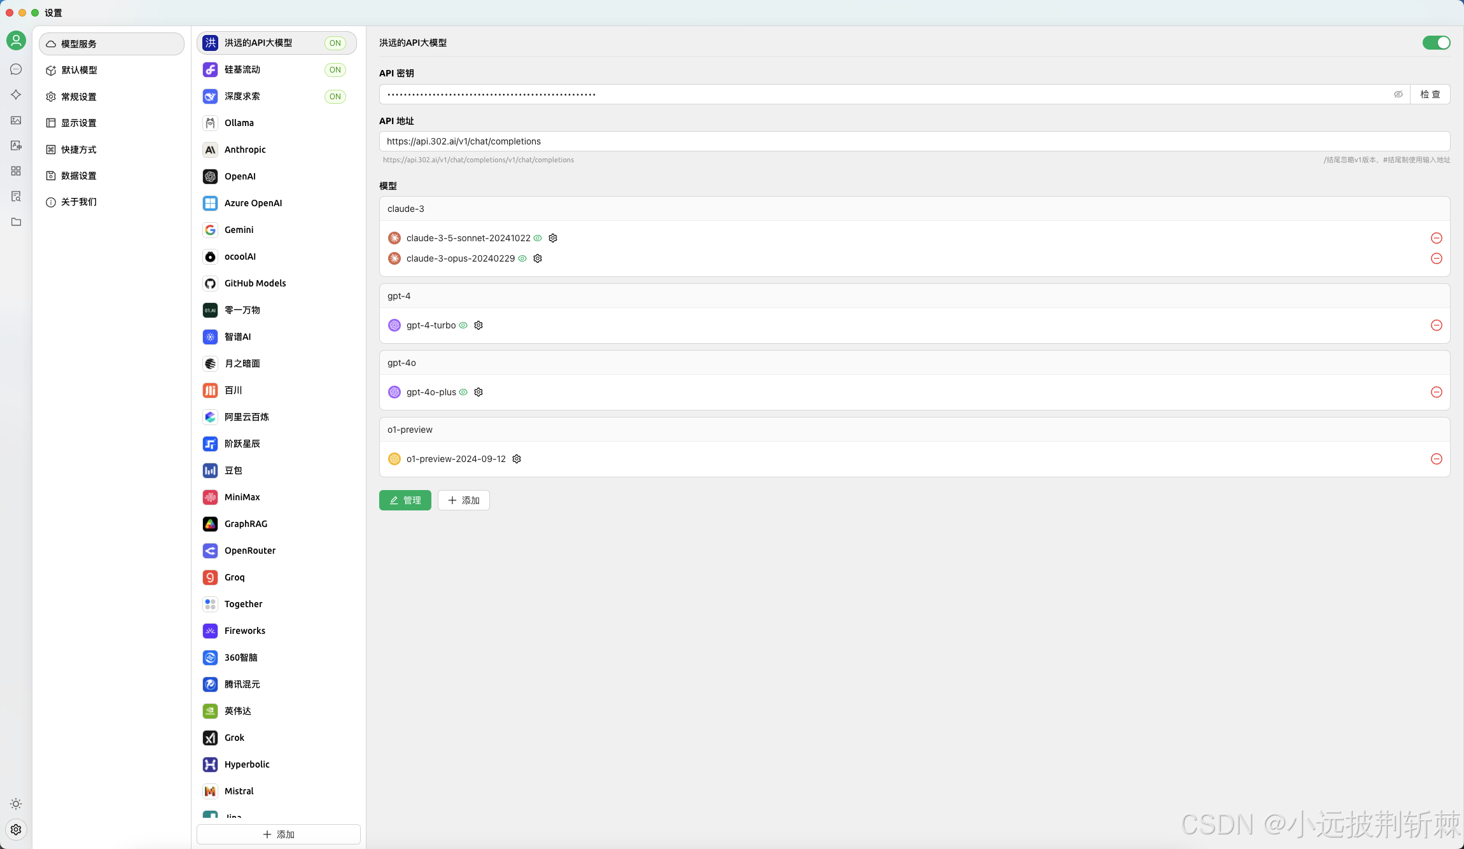Open settings gear at sidebar bottom
Image resolution: width=1464 pixels, height=849 pixels.
coord(16,829)
